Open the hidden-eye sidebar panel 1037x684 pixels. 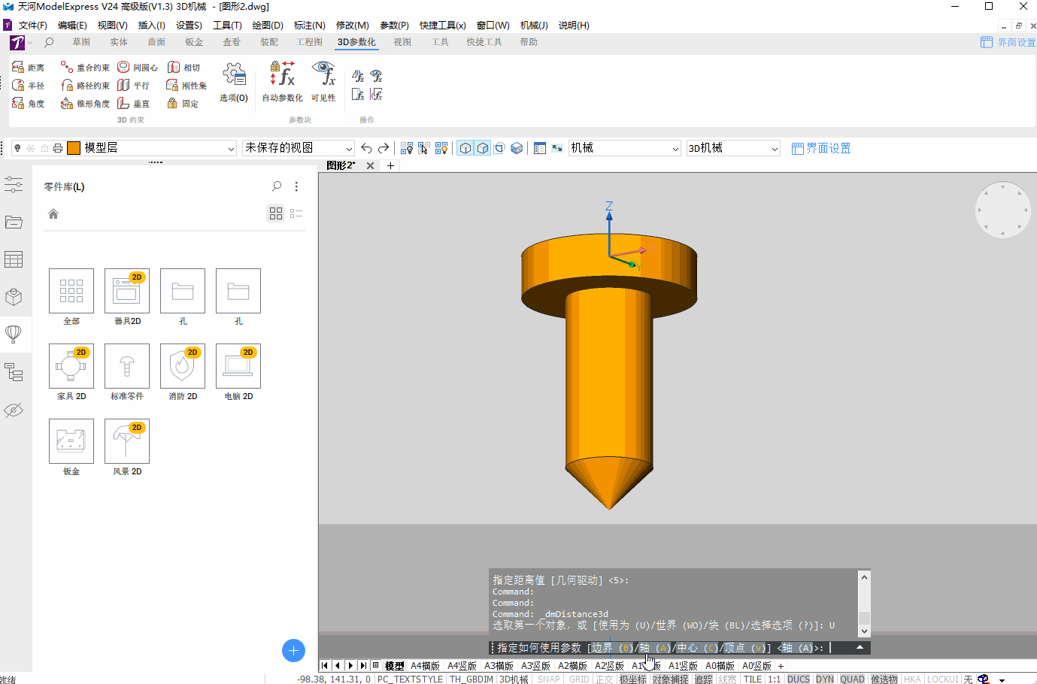[14, 410]
